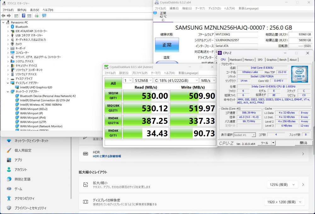The height and width of the screenshot is (214, 315).
Task: Run RND4K Q1T1 benchmark test
Action: [113, 133]
